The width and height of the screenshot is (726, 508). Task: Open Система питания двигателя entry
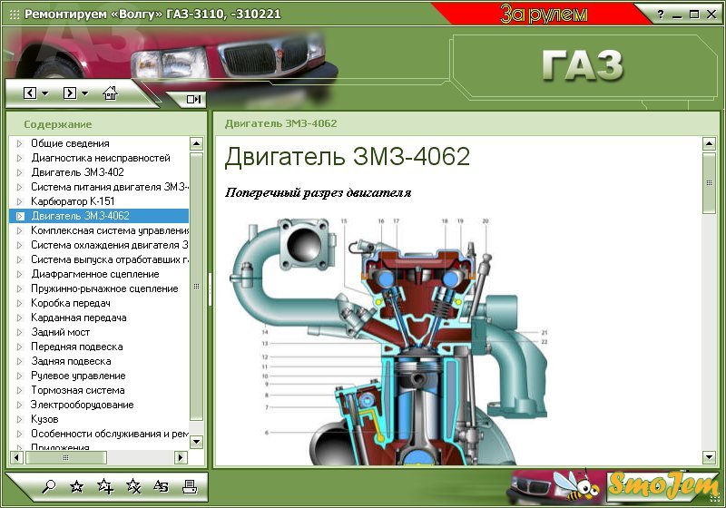(x=109, y=187)
